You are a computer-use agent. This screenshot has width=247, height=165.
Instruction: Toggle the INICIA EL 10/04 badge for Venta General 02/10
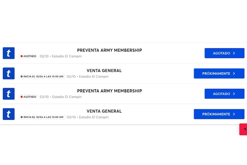click(x=42, y=76)
